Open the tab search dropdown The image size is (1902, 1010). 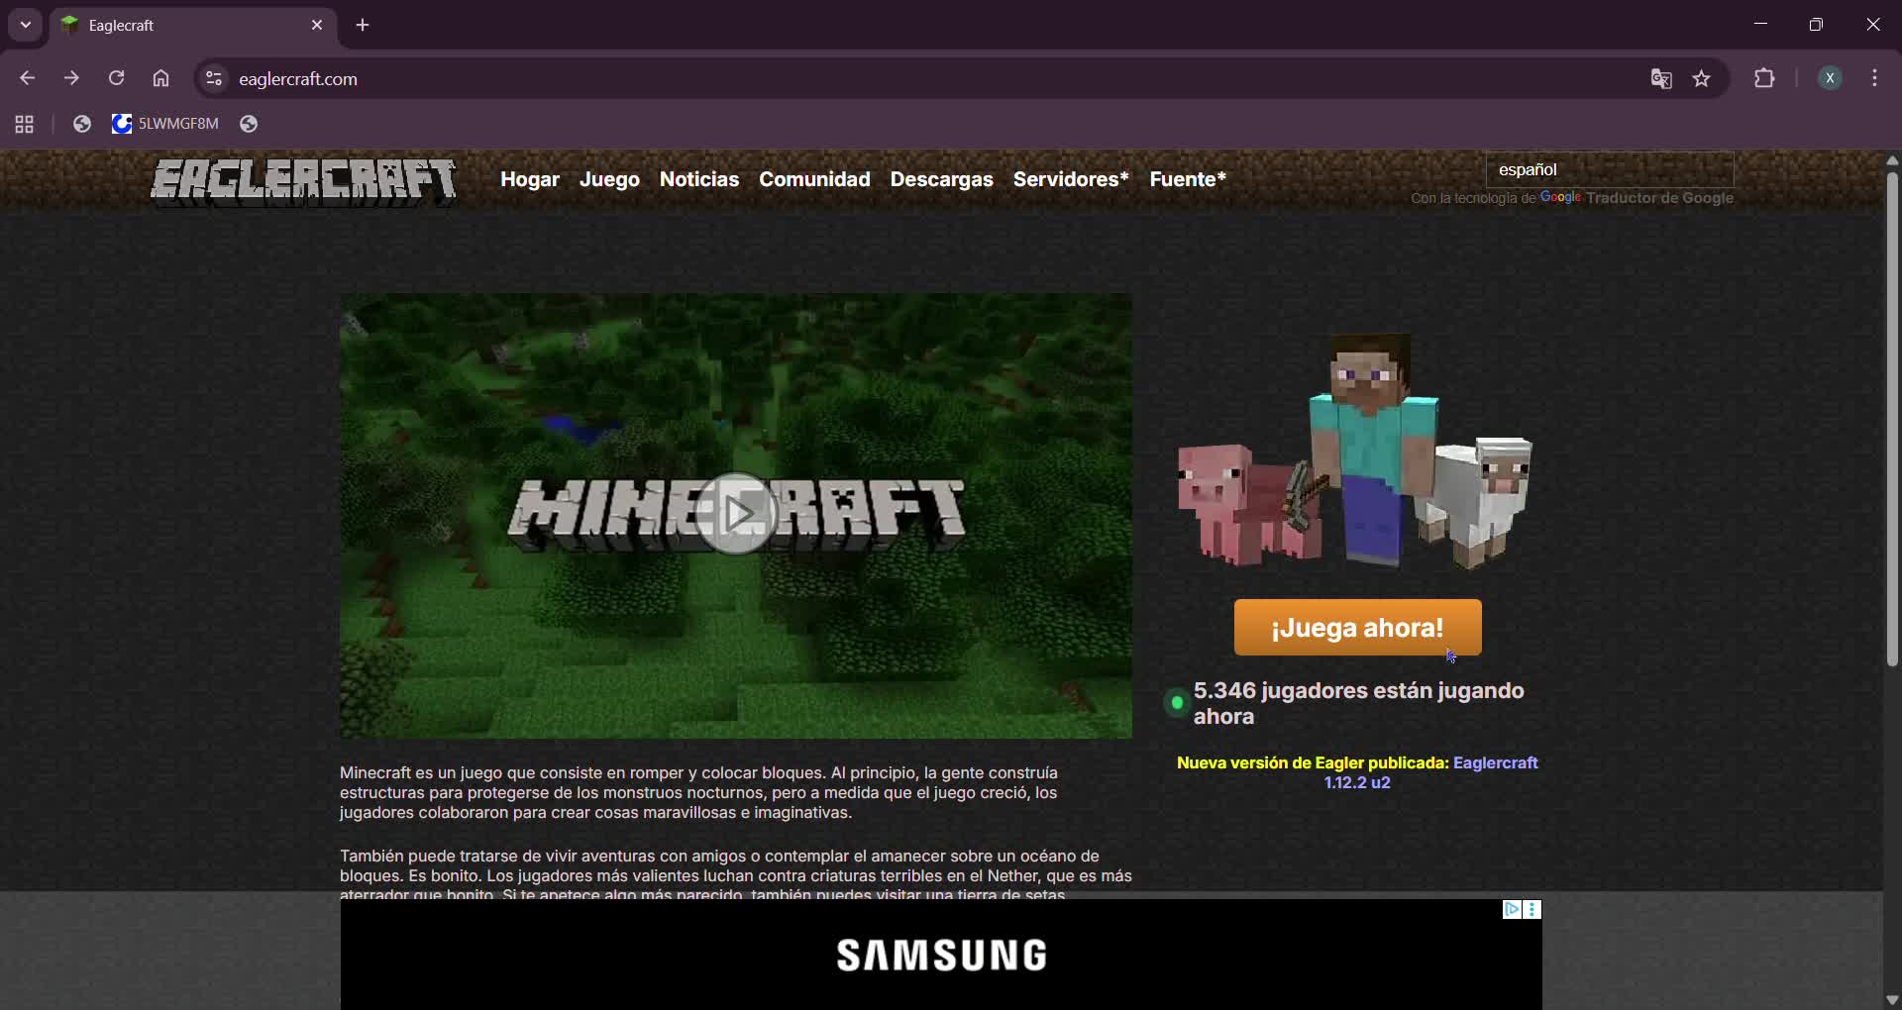point(24,25)
